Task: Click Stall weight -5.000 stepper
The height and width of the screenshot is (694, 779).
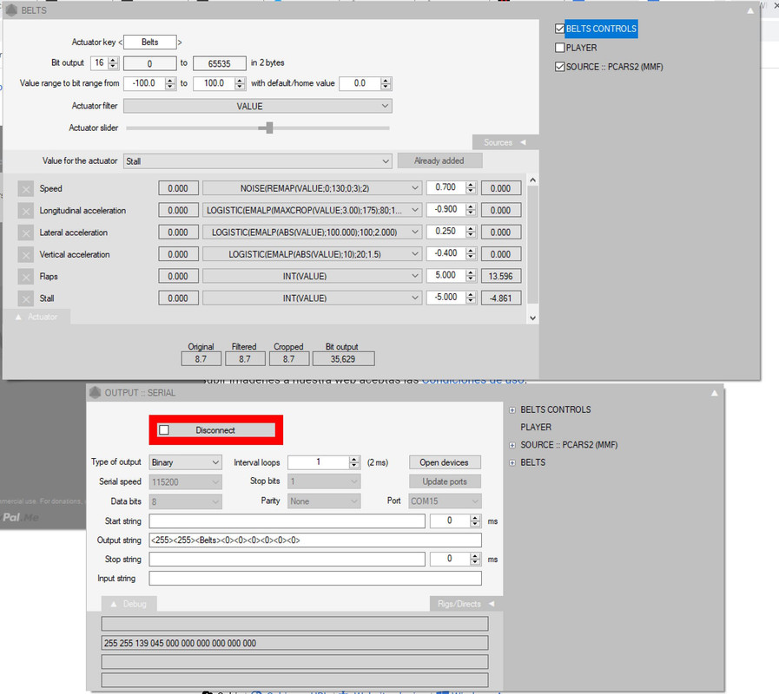Action: [x=471, y=298]
